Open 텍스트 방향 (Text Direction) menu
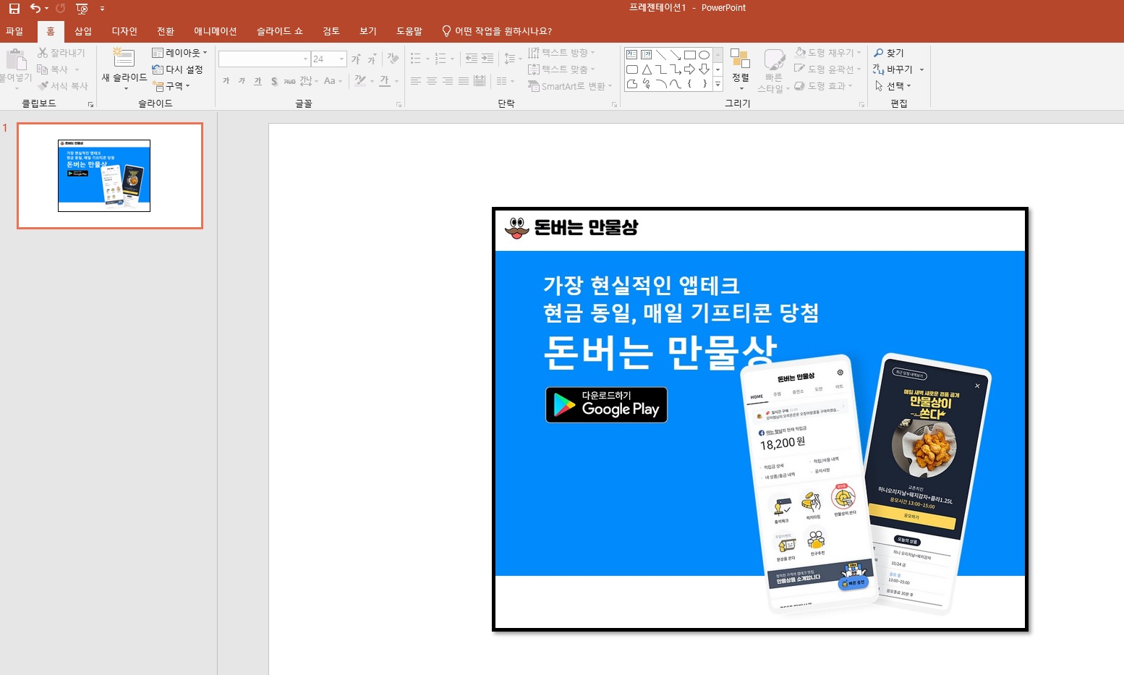 [x=561, y=53]
